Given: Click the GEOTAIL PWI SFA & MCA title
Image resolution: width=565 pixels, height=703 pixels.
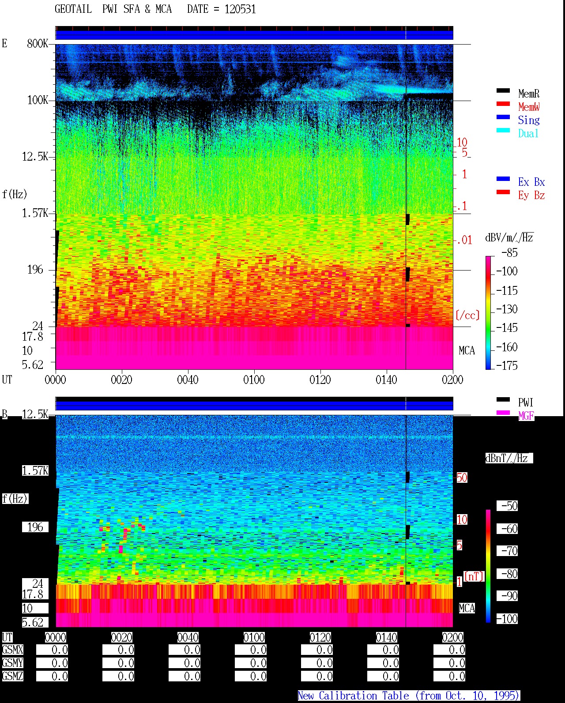Looking at the screenshot, I should [x=113, y=9].
